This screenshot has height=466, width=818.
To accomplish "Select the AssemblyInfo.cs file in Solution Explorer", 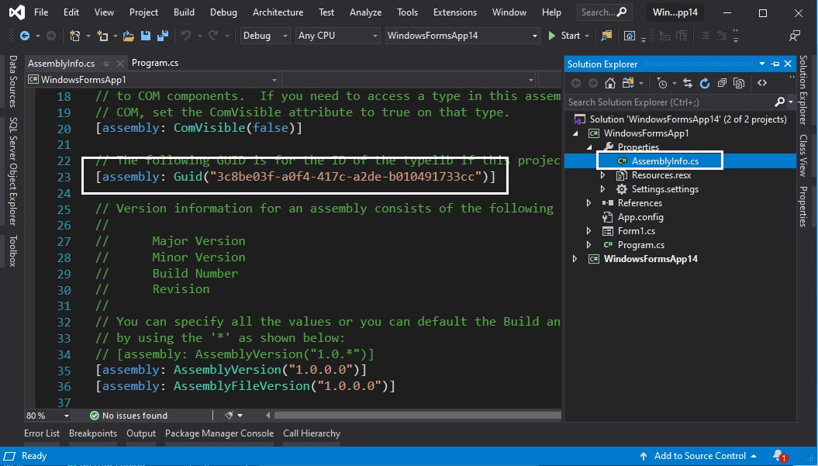I will click(664, 161).
